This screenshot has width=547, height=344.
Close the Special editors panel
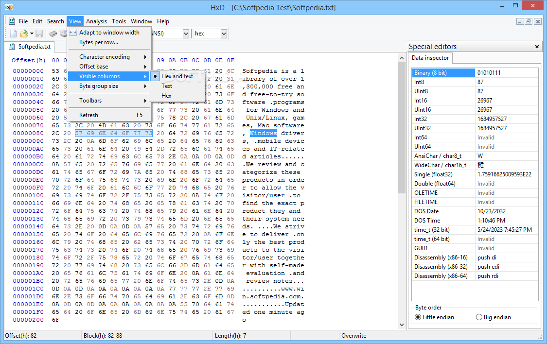(x=537, y=47)
